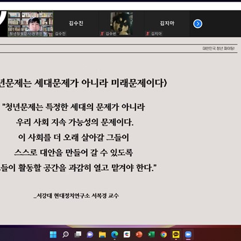Open the white tile app with colorful arrow

pyautogui.click(x=127, y=234)
